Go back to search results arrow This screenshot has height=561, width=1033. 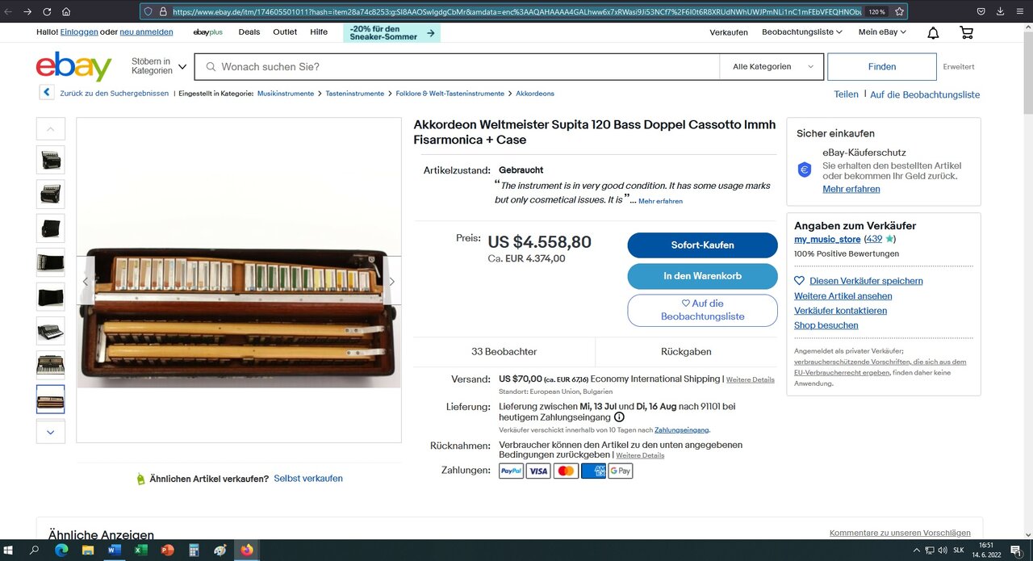point(47,93)
